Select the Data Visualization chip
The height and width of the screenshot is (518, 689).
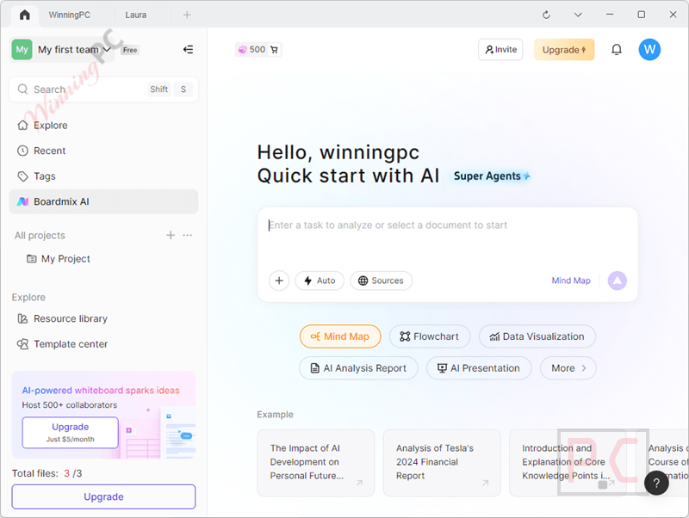pos(537,336)
